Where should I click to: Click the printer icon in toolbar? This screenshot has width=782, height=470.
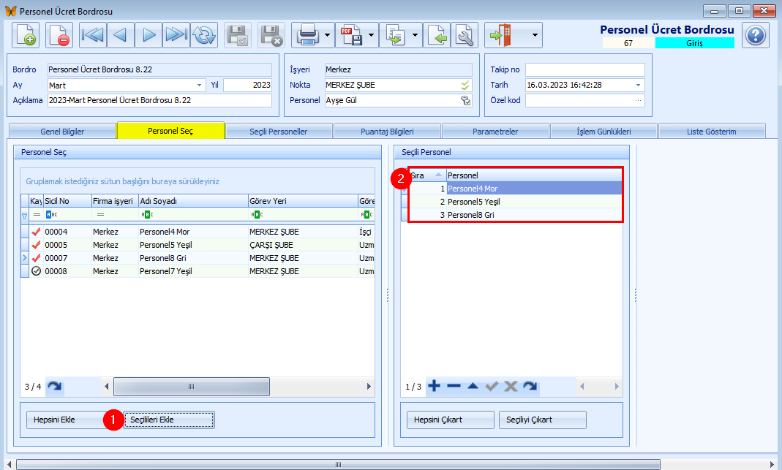click(x=306, y=35)
